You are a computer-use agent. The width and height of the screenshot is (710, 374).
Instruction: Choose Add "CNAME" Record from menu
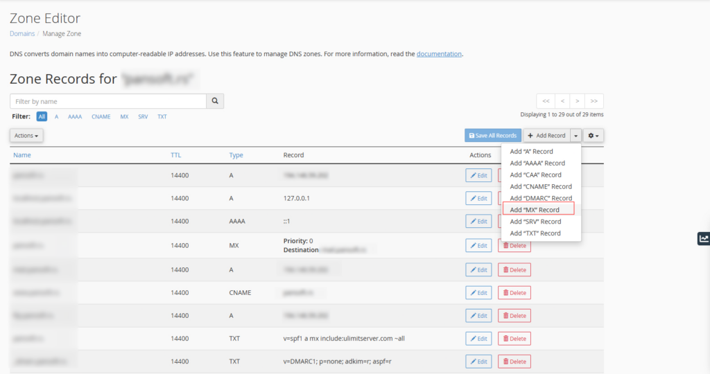(x=541, y=186)
